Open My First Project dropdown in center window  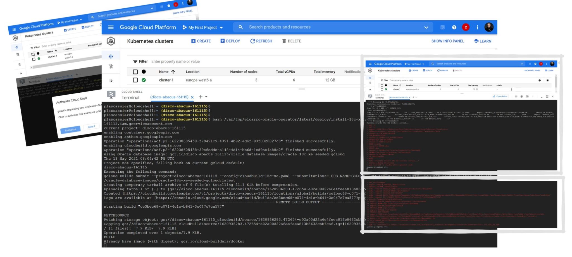pyautogui.click(x=203, y=27)
